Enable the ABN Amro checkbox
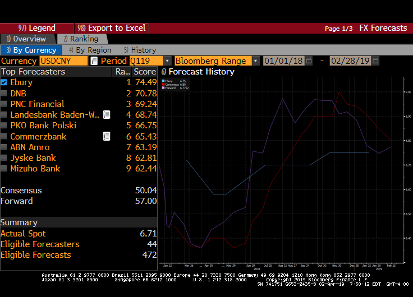Screen dimensions: 413x297 4,147
